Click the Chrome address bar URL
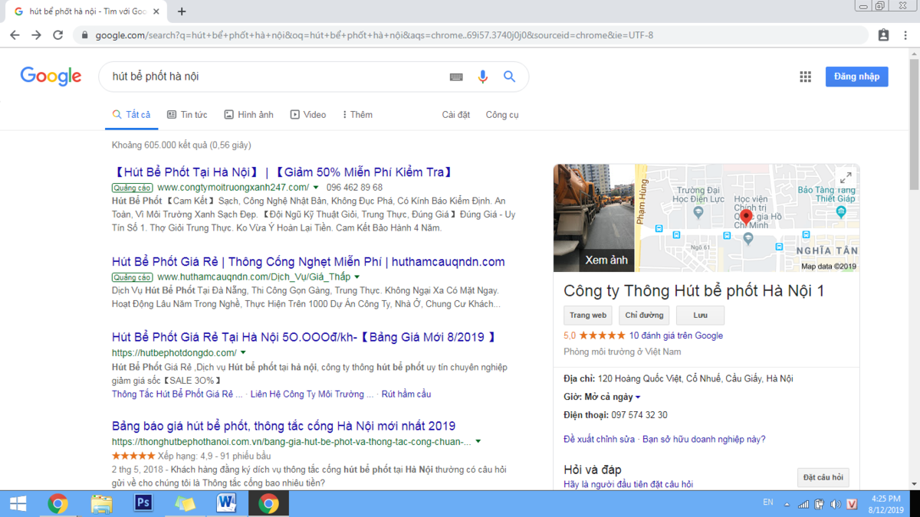The width and height of the screenshot is (920, 517). [x=374, y=35]
